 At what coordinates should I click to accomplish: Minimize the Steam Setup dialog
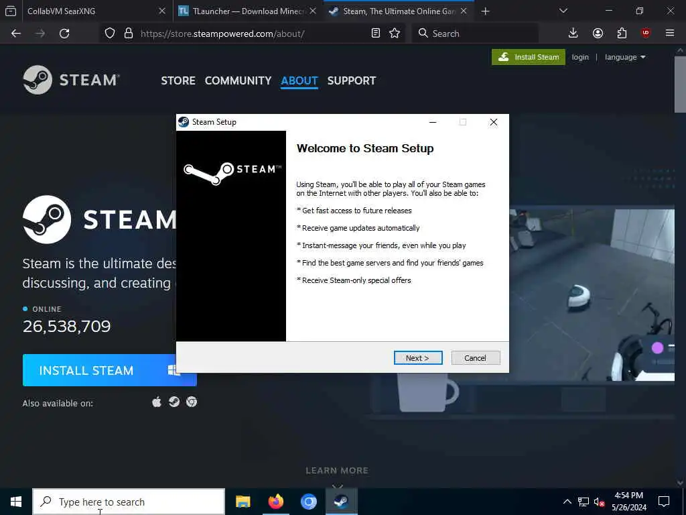(433, 122)
